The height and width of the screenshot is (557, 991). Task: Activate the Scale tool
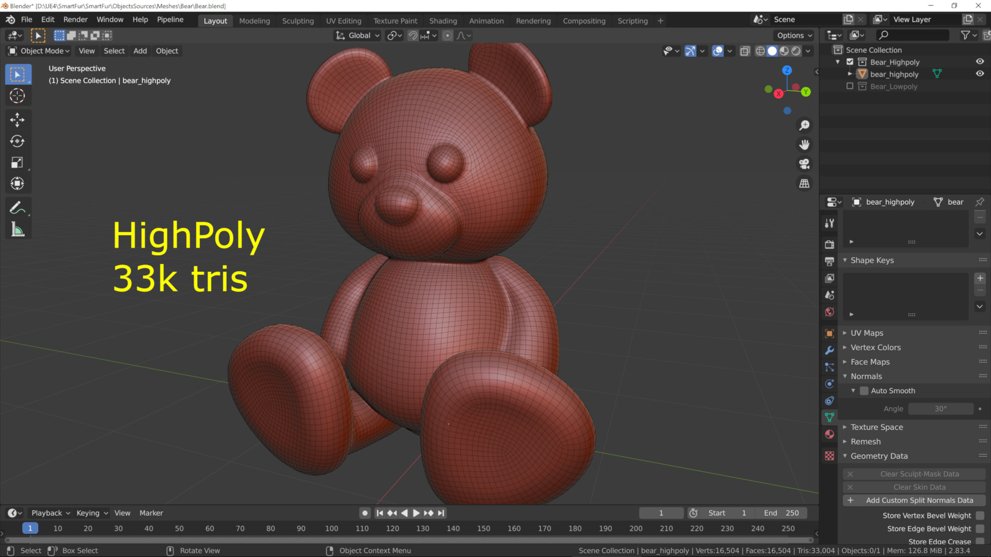[x=18, y=163]
